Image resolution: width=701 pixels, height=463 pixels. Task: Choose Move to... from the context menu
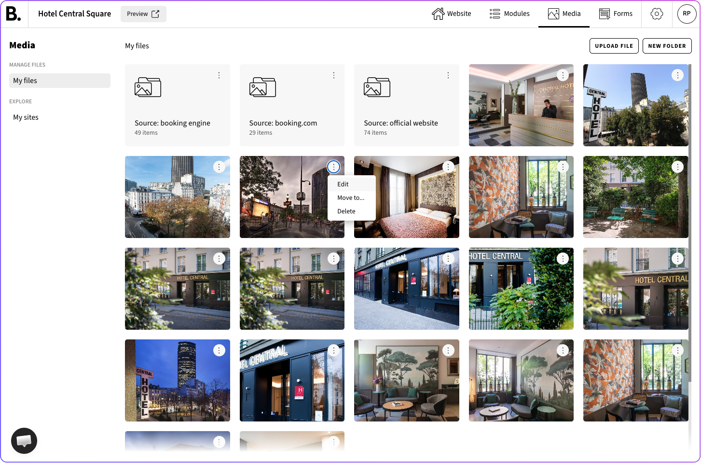tap(352, 198)
